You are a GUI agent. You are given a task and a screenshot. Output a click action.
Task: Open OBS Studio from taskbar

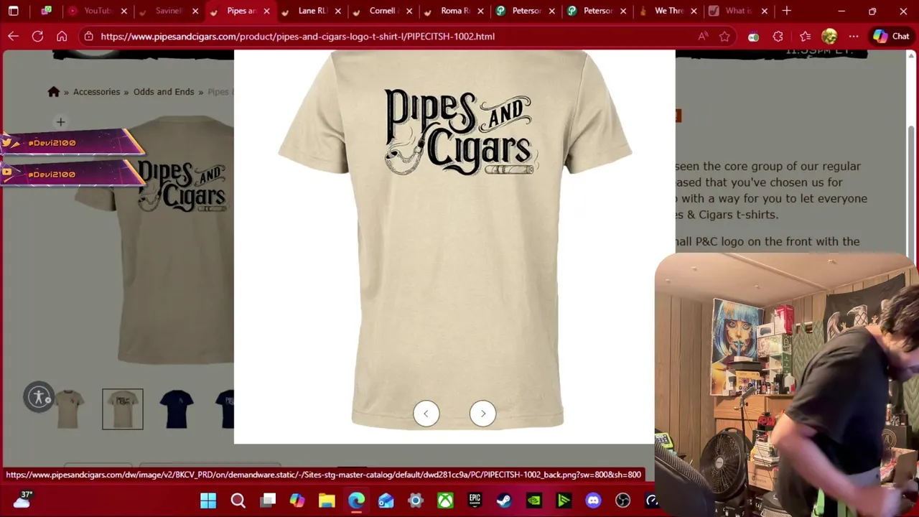[x=622, y=500]
